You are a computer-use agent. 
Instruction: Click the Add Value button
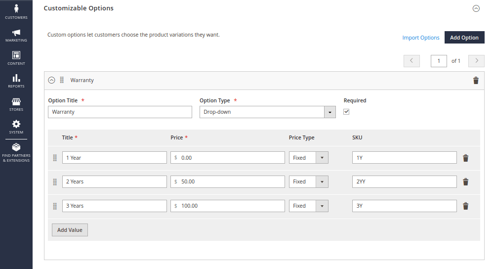click(x=70, y=230)
